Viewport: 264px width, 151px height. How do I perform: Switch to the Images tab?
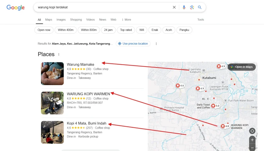click(61, 20)
